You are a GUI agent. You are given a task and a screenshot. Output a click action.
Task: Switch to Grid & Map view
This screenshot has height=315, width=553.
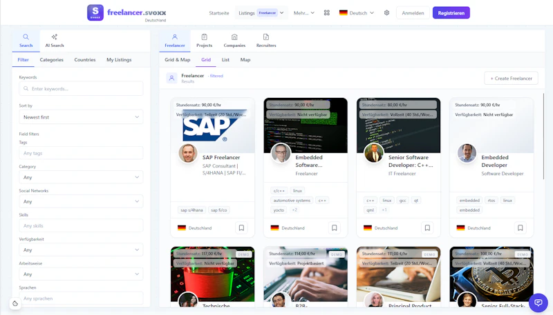178,60
